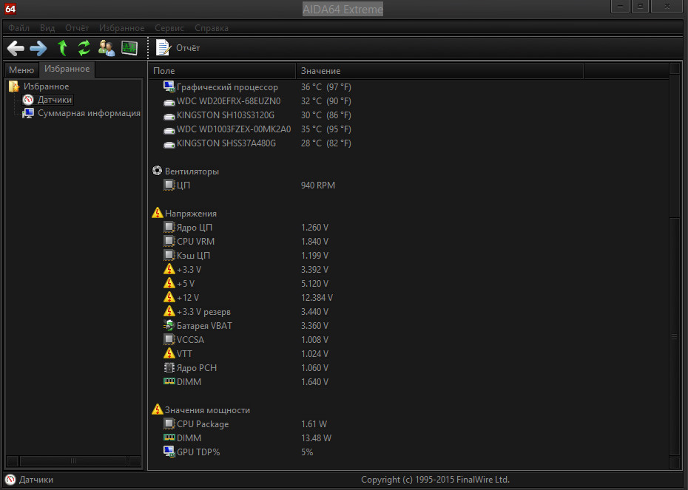Click the Значение column header

tap(439, 70)
